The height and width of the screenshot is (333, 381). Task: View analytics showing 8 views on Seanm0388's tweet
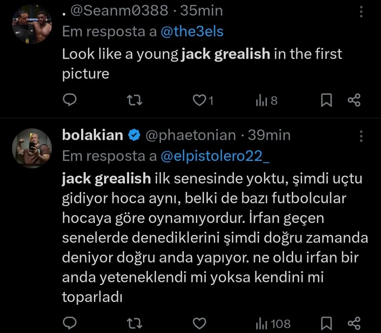pyautogui.click(x=266, y=100)
